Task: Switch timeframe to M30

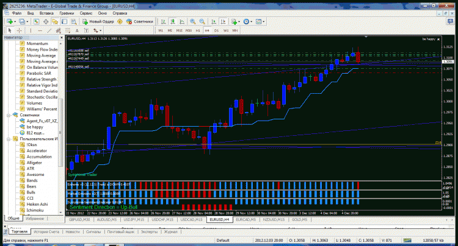Action: [189, 30]
